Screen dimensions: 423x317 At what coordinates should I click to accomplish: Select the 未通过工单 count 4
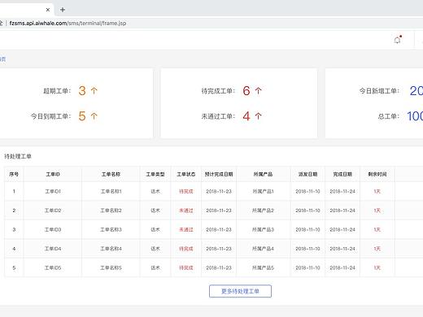246,116
